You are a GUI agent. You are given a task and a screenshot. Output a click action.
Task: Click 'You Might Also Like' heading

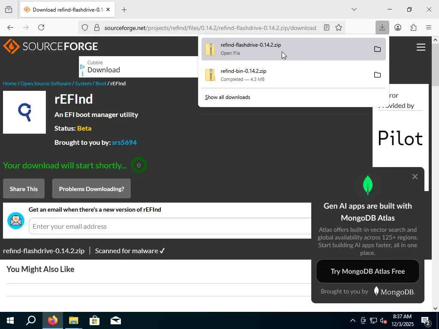[40, 269]
